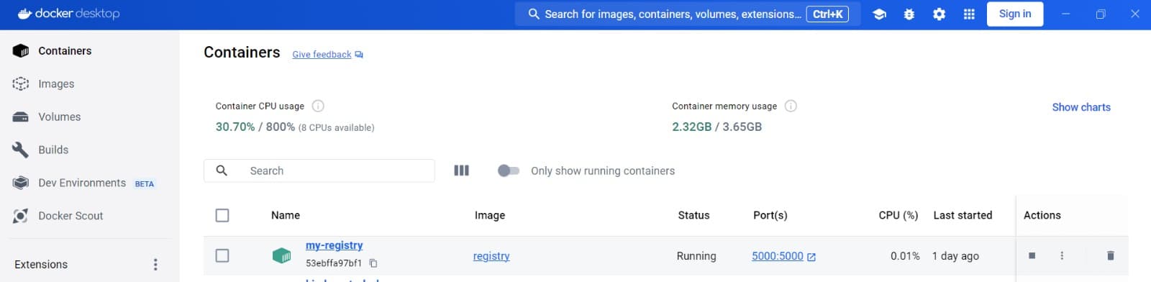
Task: Click the 30.70% CPU usage value
Action: click(x=235, y=127)
